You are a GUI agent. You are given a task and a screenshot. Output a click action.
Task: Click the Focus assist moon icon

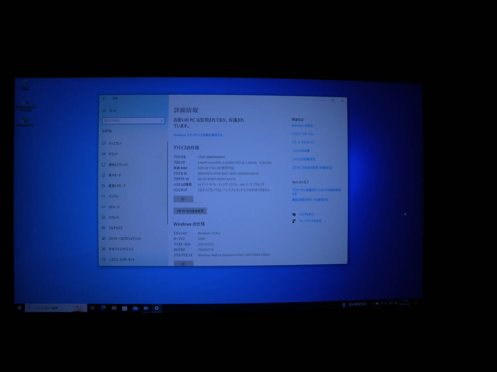(104, 175)
